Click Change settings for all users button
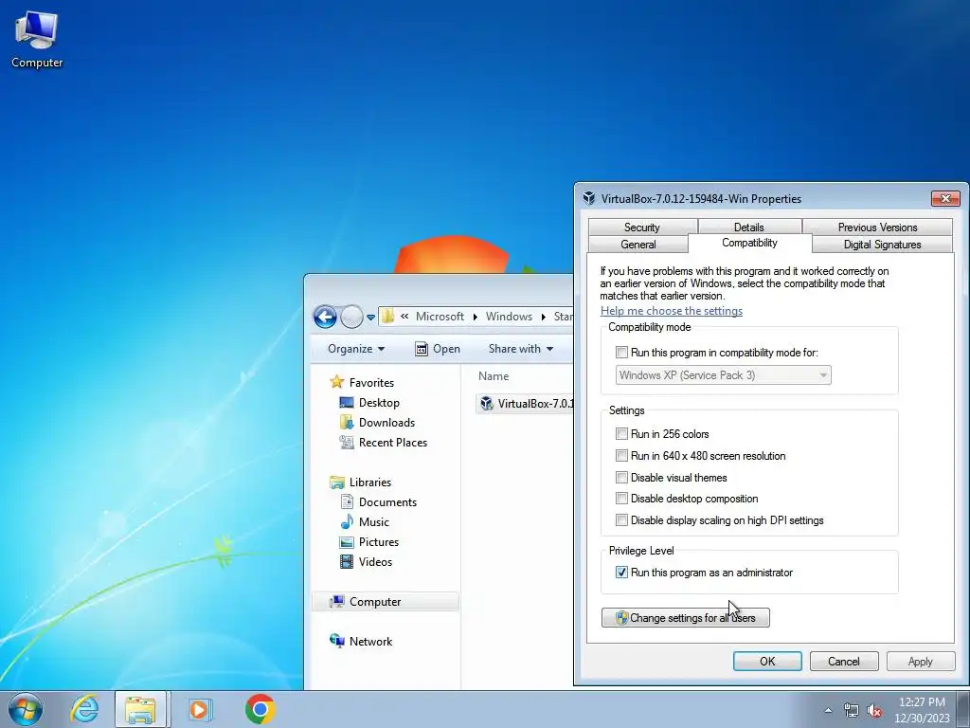The height and width of the screenshot is (728, 970). pyautogui.click(x=686, y=618)
